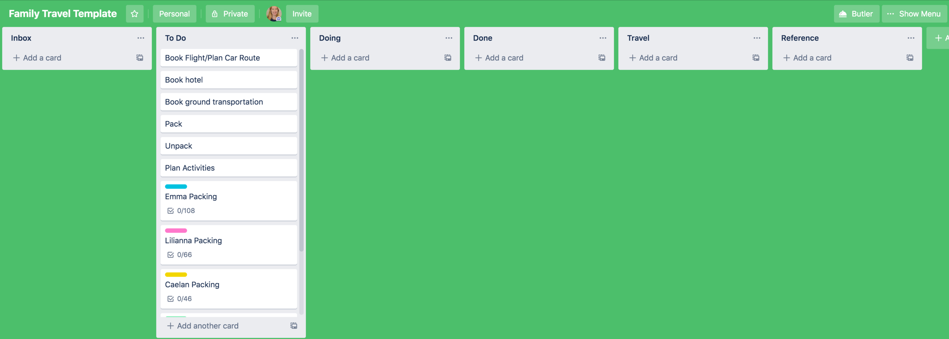Add a card to the Doing list
The width and height of the screenshot is (949, 339).
(x=345, y=58)
